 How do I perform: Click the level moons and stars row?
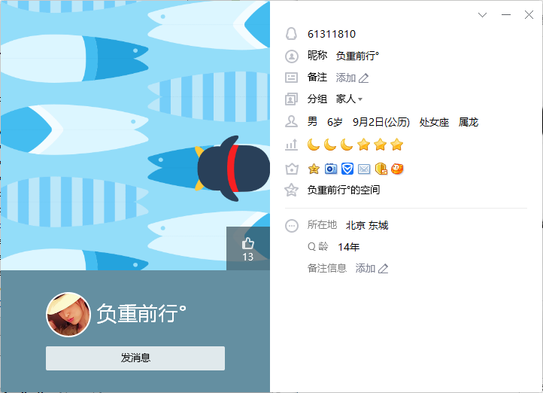(x=355, y=145)
